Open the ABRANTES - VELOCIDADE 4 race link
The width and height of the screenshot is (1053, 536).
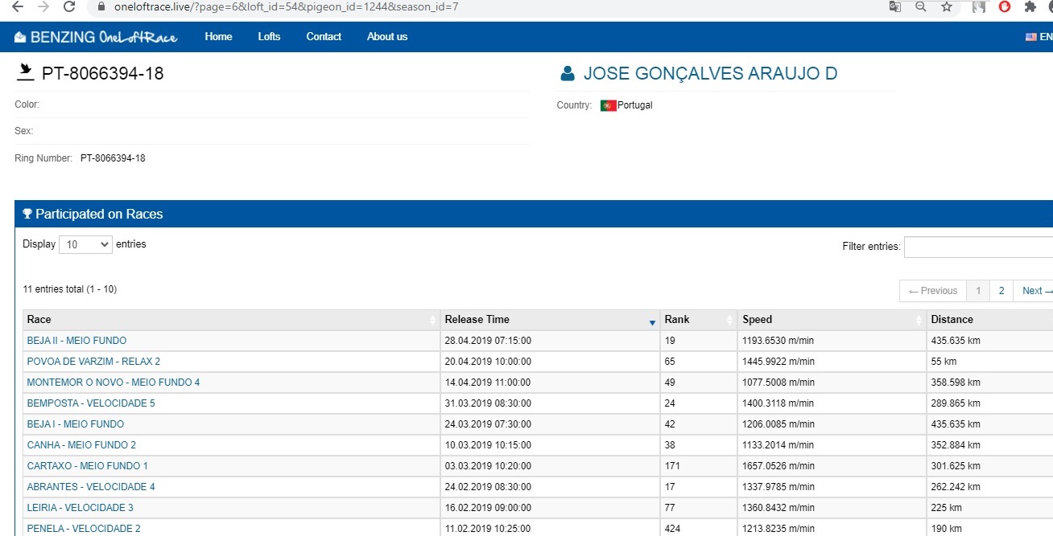tap(91, 487)
